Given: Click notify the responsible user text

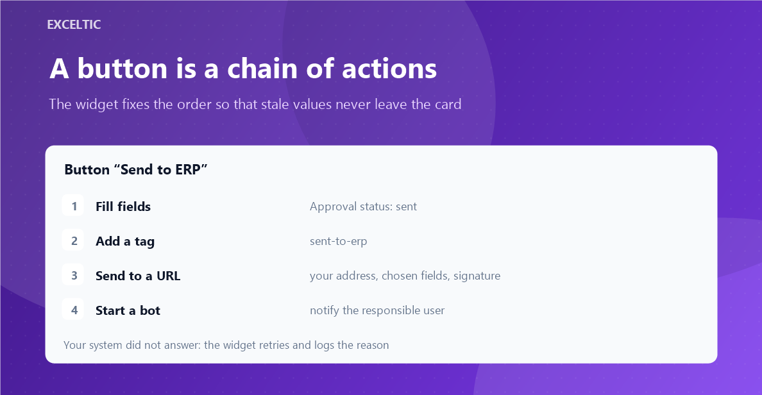Looking at the screenshot, I should [x=377, y=310].
